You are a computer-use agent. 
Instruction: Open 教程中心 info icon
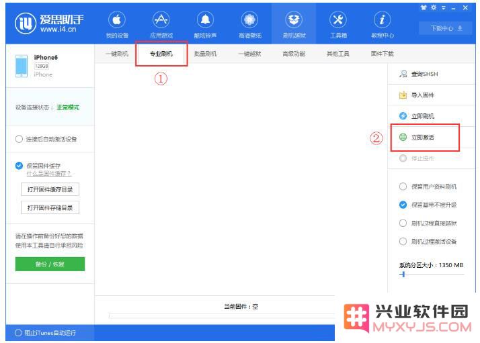[x=382, y=20]
